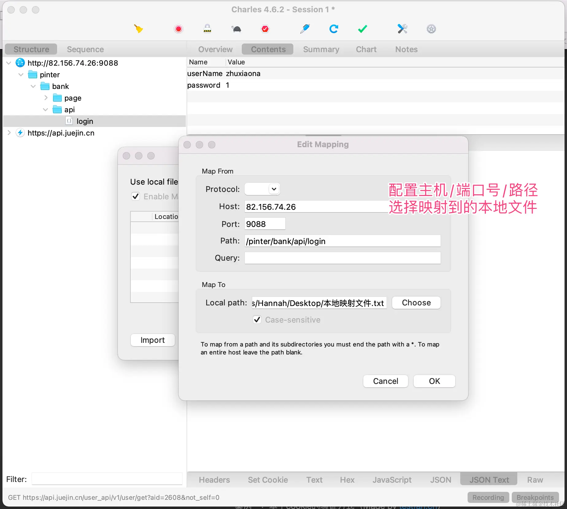Click the bank folder icon

coord(45,86)
